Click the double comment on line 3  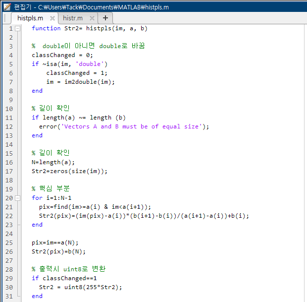[88, 46]
